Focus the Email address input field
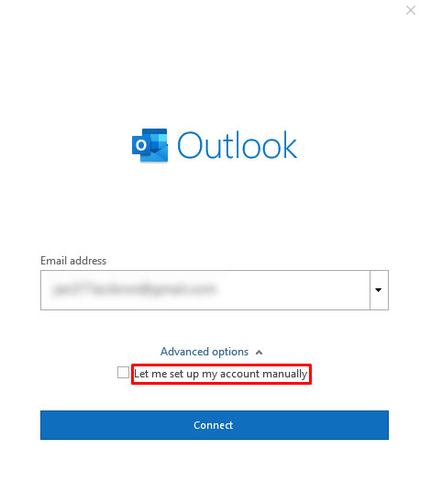The image size is (431, 483). click(204, 290)
